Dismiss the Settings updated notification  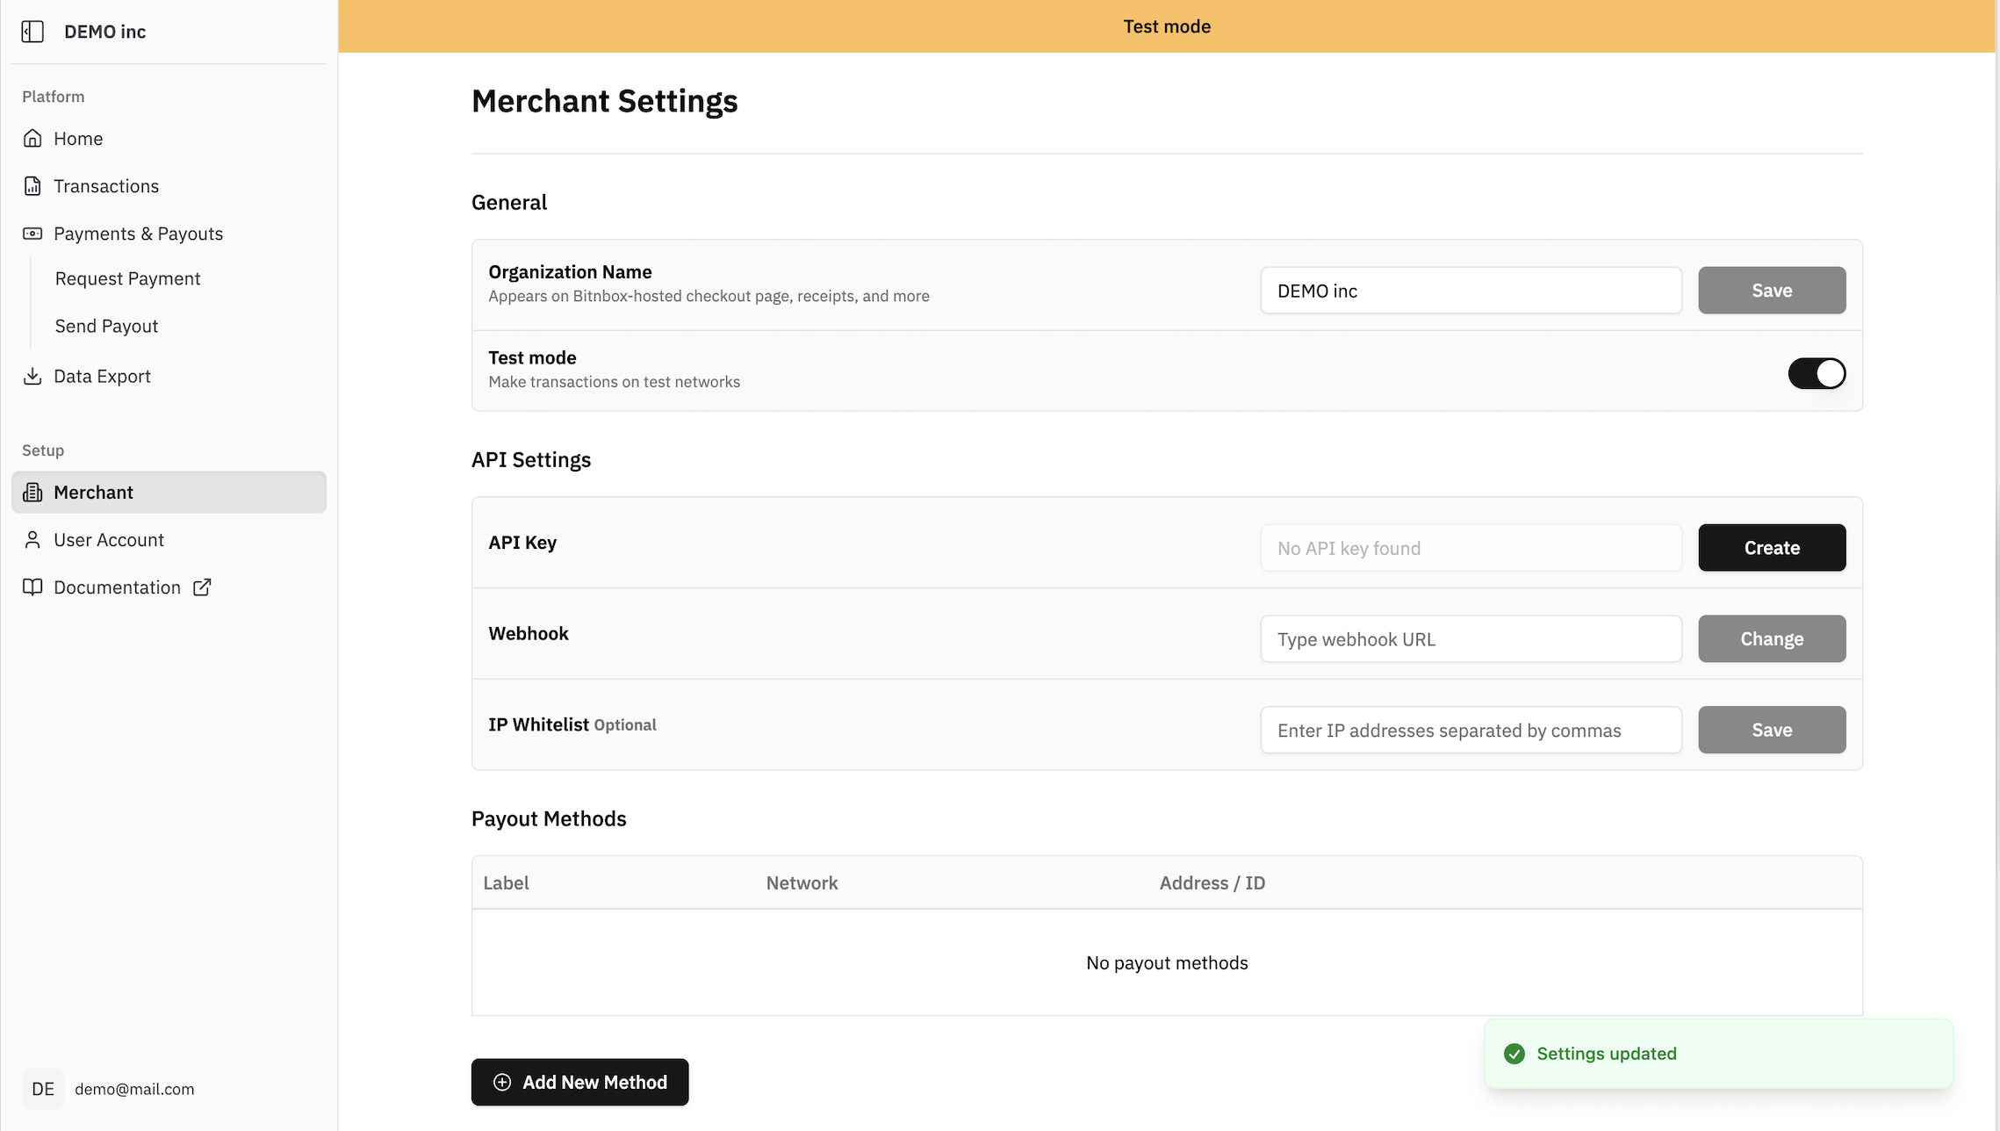[x=1718, y=1054]
